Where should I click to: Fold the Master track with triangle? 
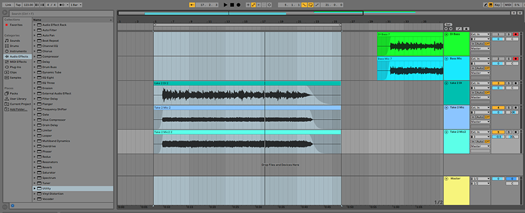(x=446, y=179)
